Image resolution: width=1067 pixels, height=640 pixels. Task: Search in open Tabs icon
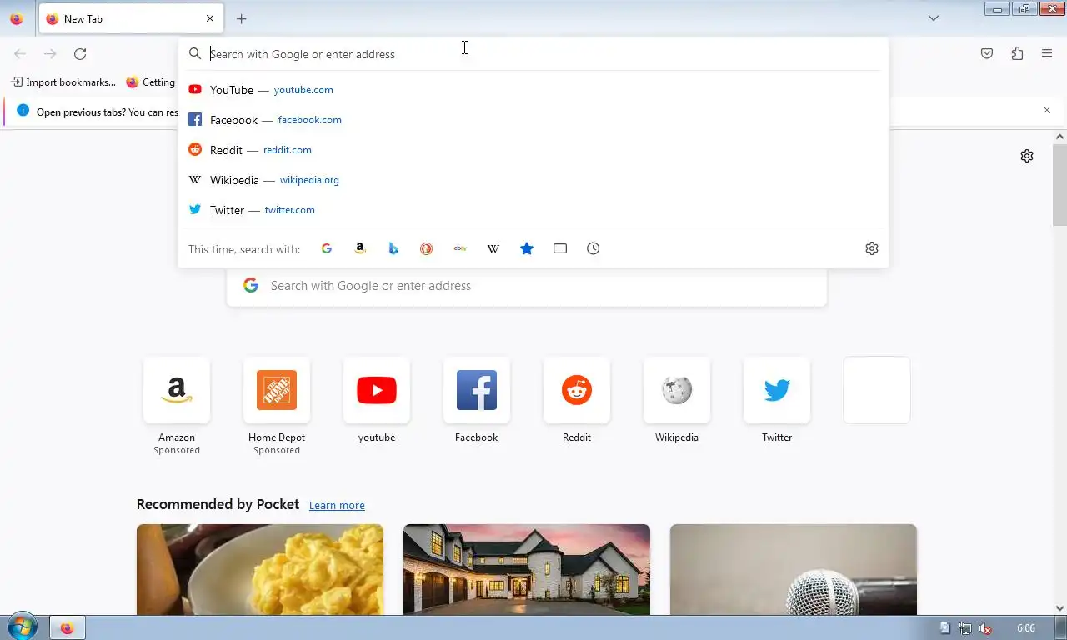[560, 248]
